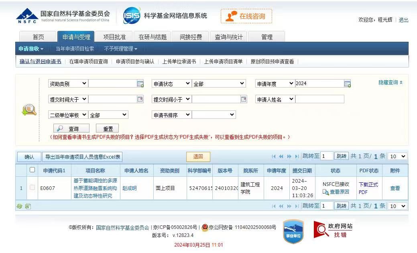Open 上传申请项目清单

tap(223, 61)
